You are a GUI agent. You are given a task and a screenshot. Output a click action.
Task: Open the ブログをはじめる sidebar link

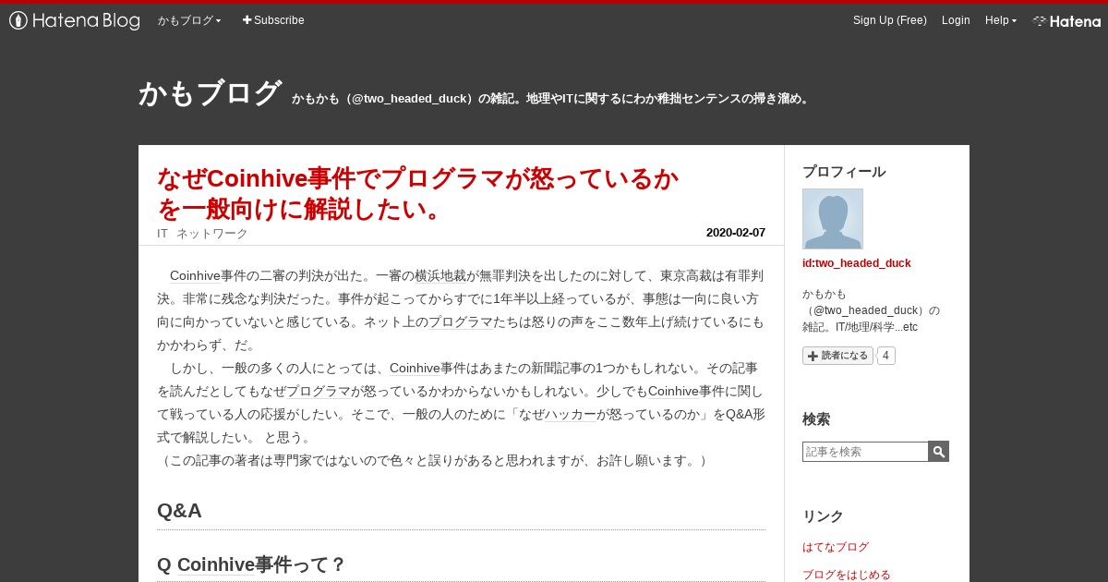pyautogui.click(x=847, y=575)
